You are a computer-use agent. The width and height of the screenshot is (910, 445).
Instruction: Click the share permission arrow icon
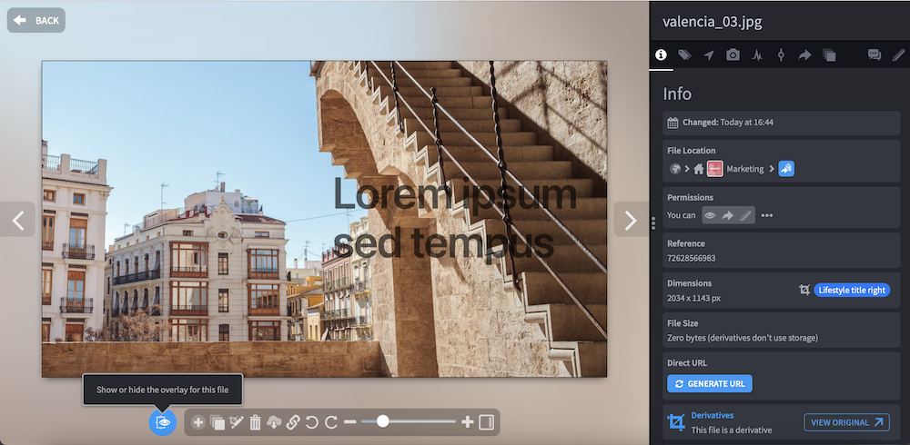coord(728,215)
